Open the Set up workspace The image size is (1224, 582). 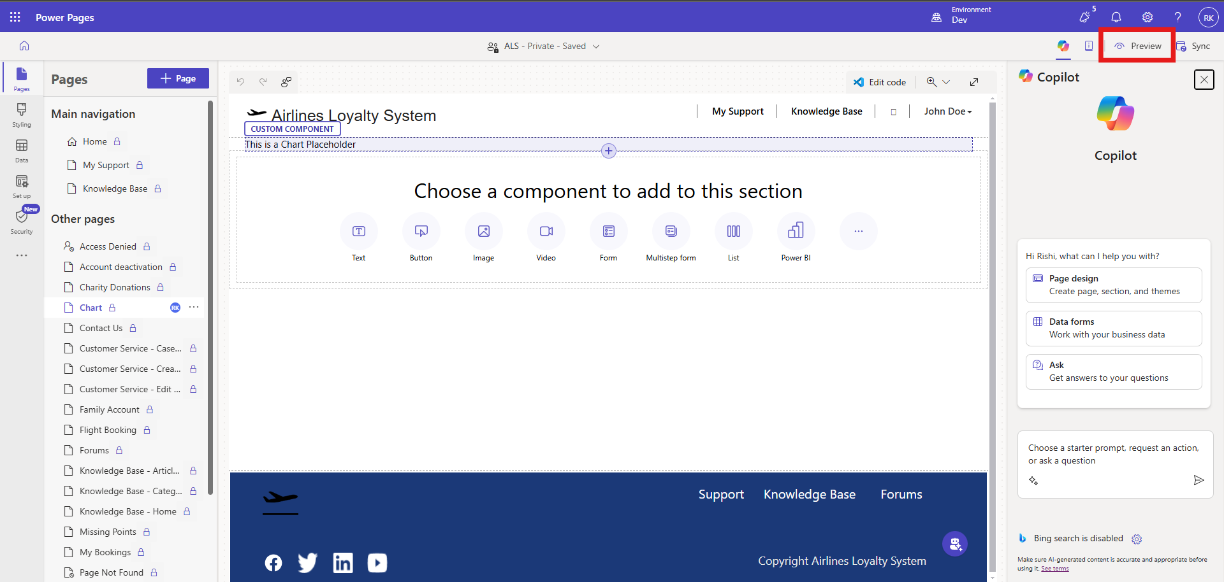(x=22, y=186)
